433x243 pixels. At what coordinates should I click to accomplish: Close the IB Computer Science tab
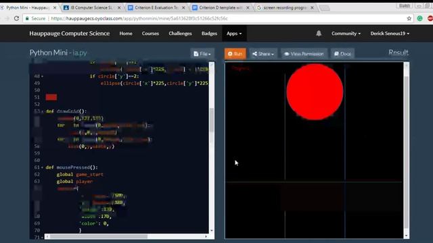click(119, 7)
